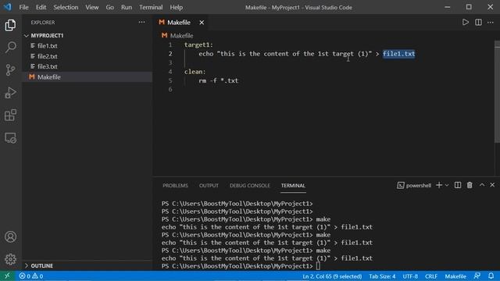The image size is (500, 281).
Task: Open Explorer views and more actions
Action: coord(141,23)
